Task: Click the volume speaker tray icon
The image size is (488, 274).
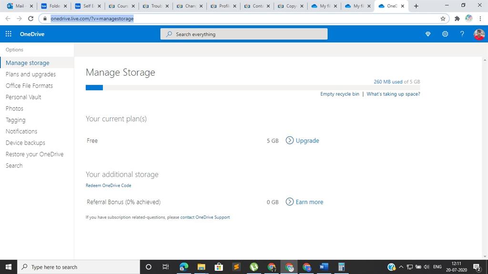Action: [x=427, y=267]
